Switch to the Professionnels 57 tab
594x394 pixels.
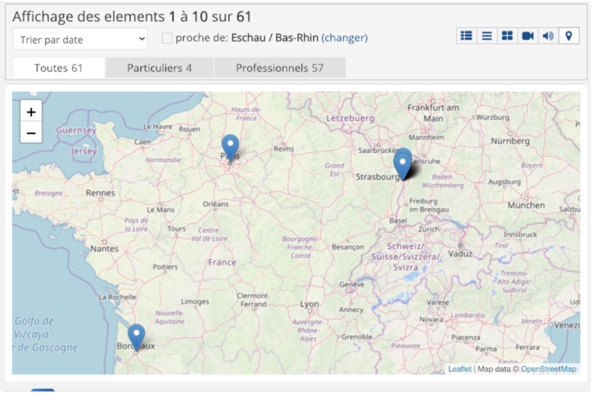tap(280, 68)
